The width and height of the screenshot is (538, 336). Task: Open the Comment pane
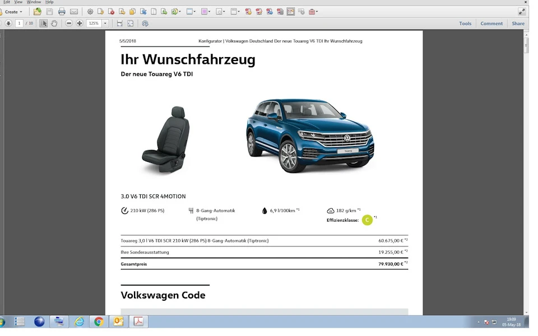click(x=491, y=24)
